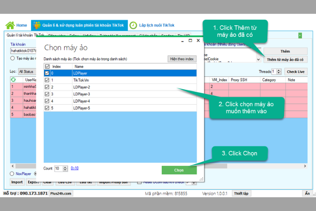Click the left arrow of horizontal scrollbar
316x211 pixels.
tap(13, 166)
